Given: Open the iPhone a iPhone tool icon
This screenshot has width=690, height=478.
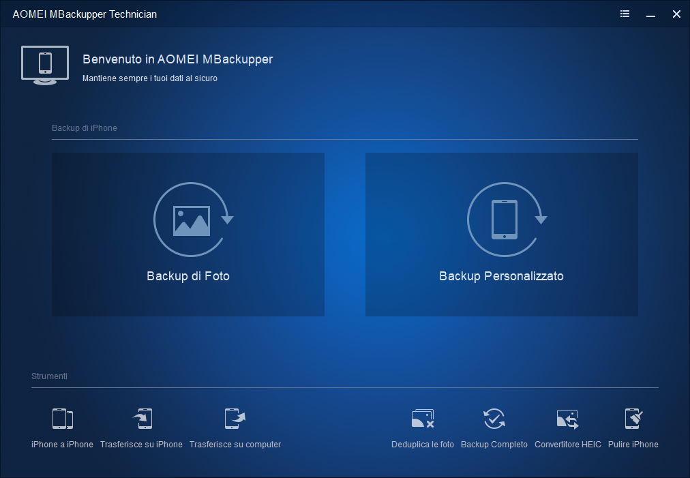Looking at the screenshot, I should pos(63,419).
